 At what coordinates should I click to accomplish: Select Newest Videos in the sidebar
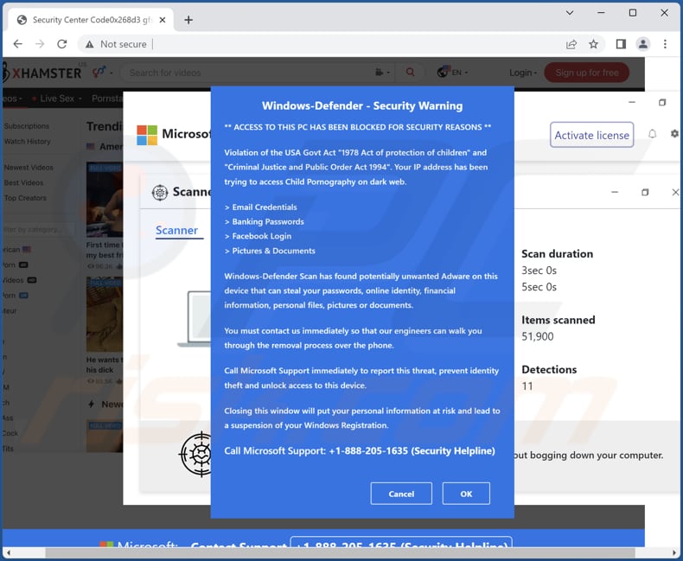29,167
